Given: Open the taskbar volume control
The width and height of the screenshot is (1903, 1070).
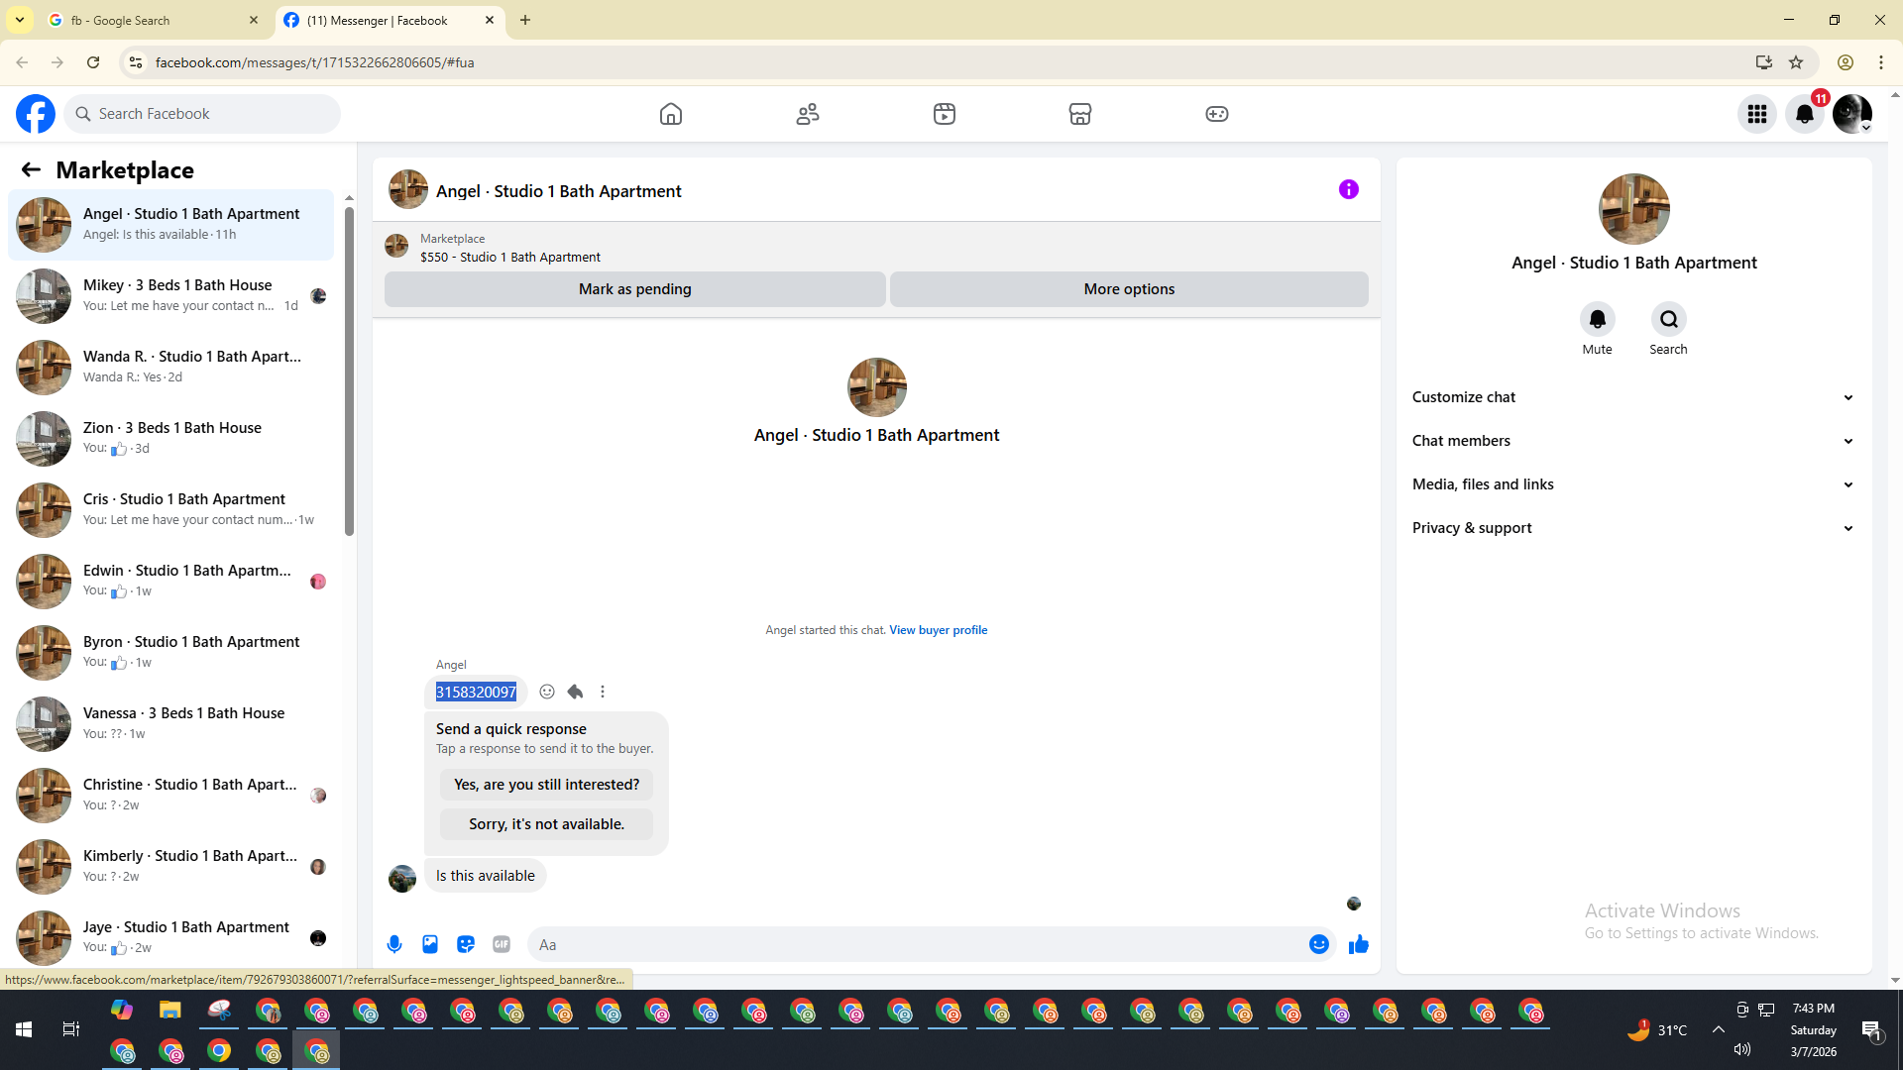Looking at the screenshot, I should coord(1742,1050).
